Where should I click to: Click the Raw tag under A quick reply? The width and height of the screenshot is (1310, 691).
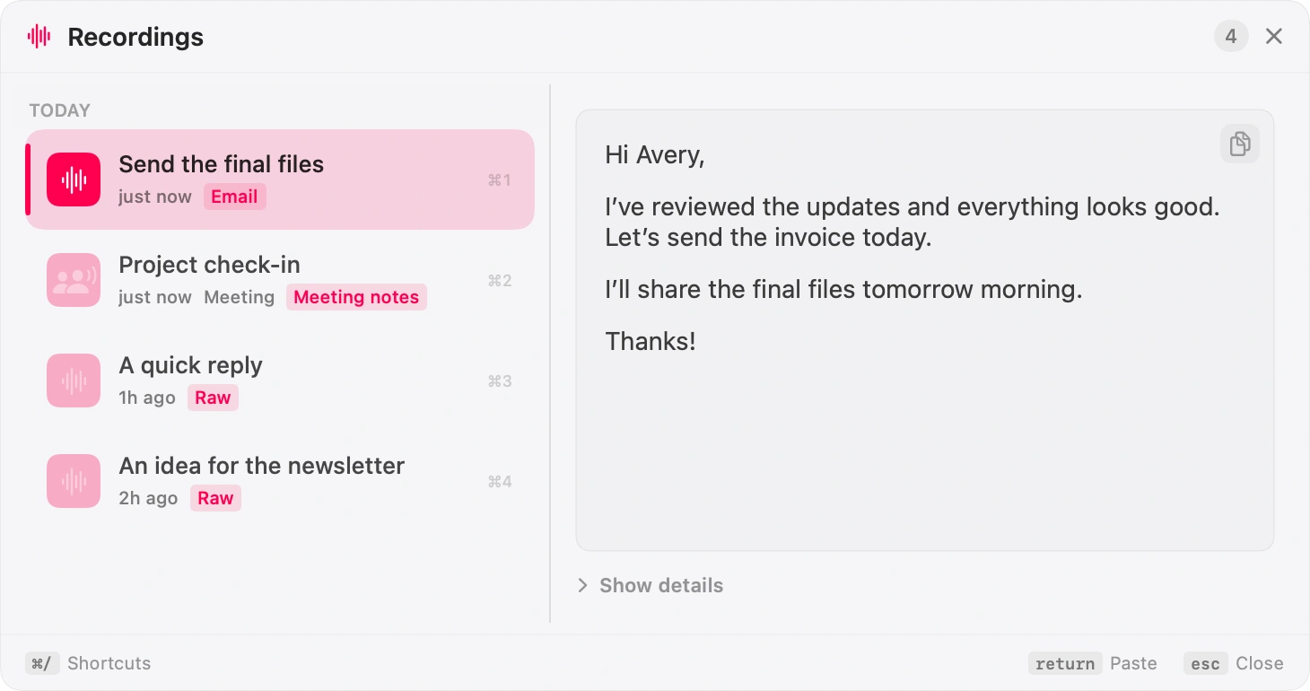coord(213,398)
